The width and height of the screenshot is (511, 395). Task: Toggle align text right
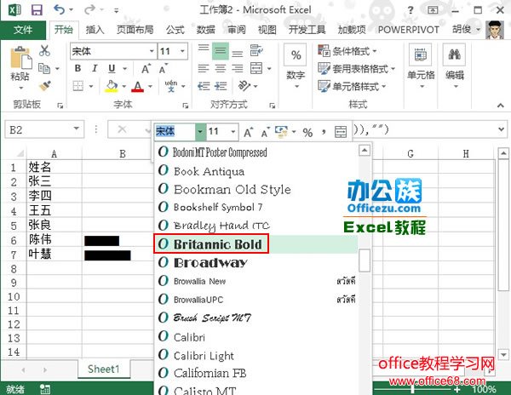(x=238, y=68)
